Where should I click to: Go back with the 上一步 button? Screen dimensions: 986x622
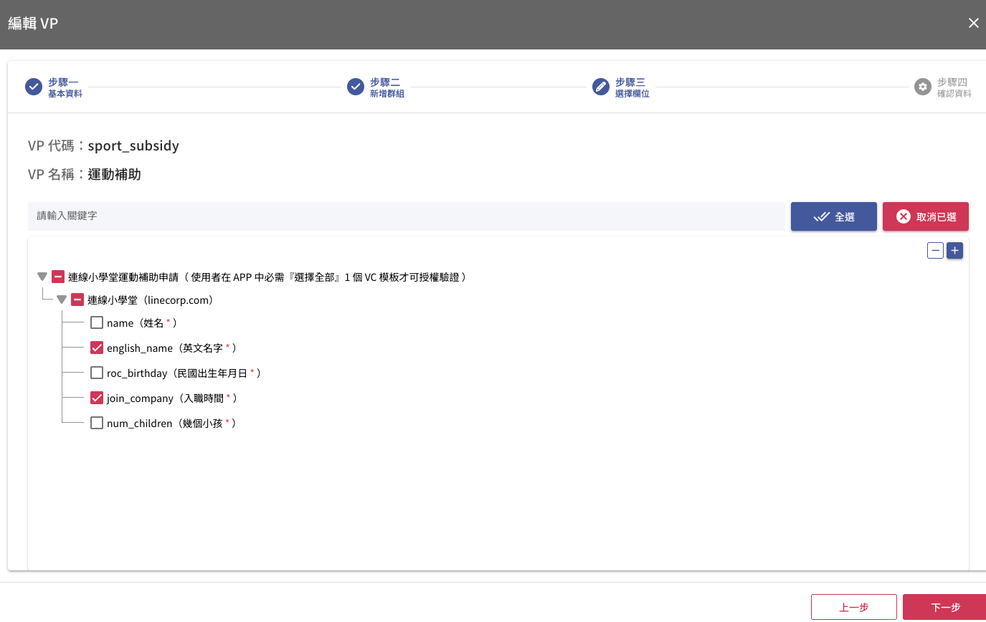pyautogui.click(x=853, y=607)
